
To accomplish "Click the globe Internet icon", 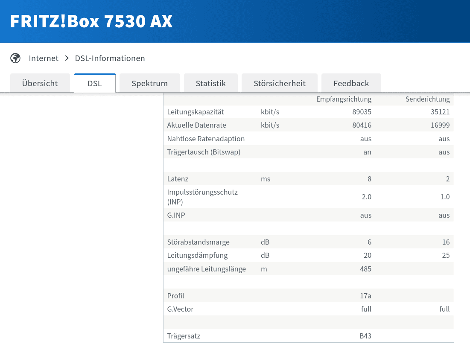I will (15, 58).
